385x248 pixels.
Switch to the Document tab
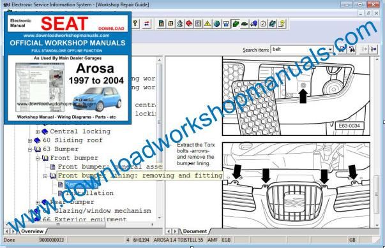[195, 231]
